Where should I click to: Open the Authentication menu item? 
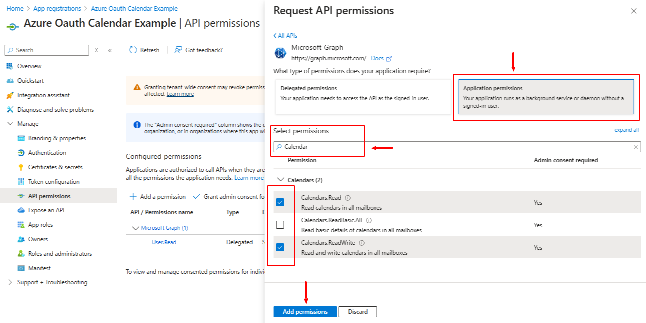[47, 153]
